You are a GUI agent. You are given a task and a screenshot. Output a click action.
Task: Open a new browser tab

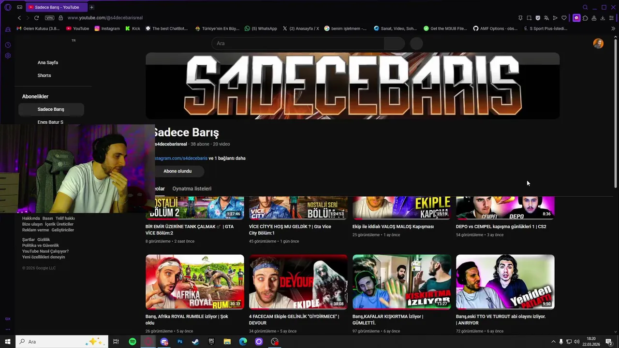pyautogui.click(x=91, y=7)
